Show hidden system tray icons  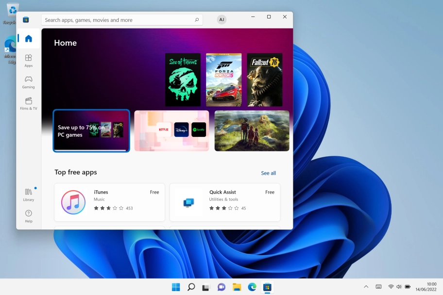point(366,287)
